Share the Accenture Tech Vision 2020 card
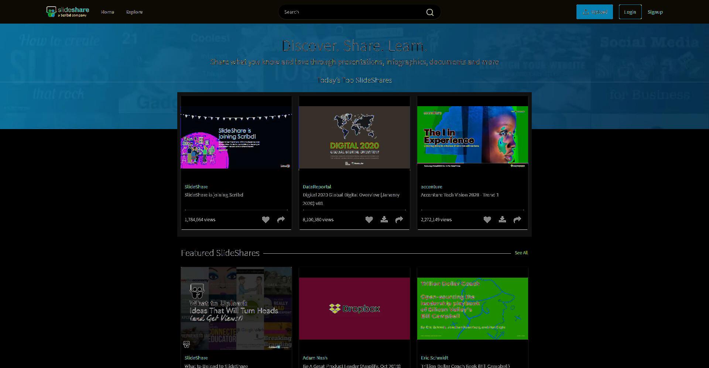 click(x=517, y=220)
